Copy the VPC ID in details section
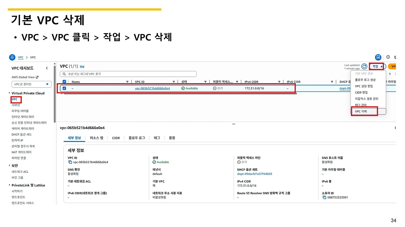Viewport: 405px width, 227px height. click(x=70, y=162)
